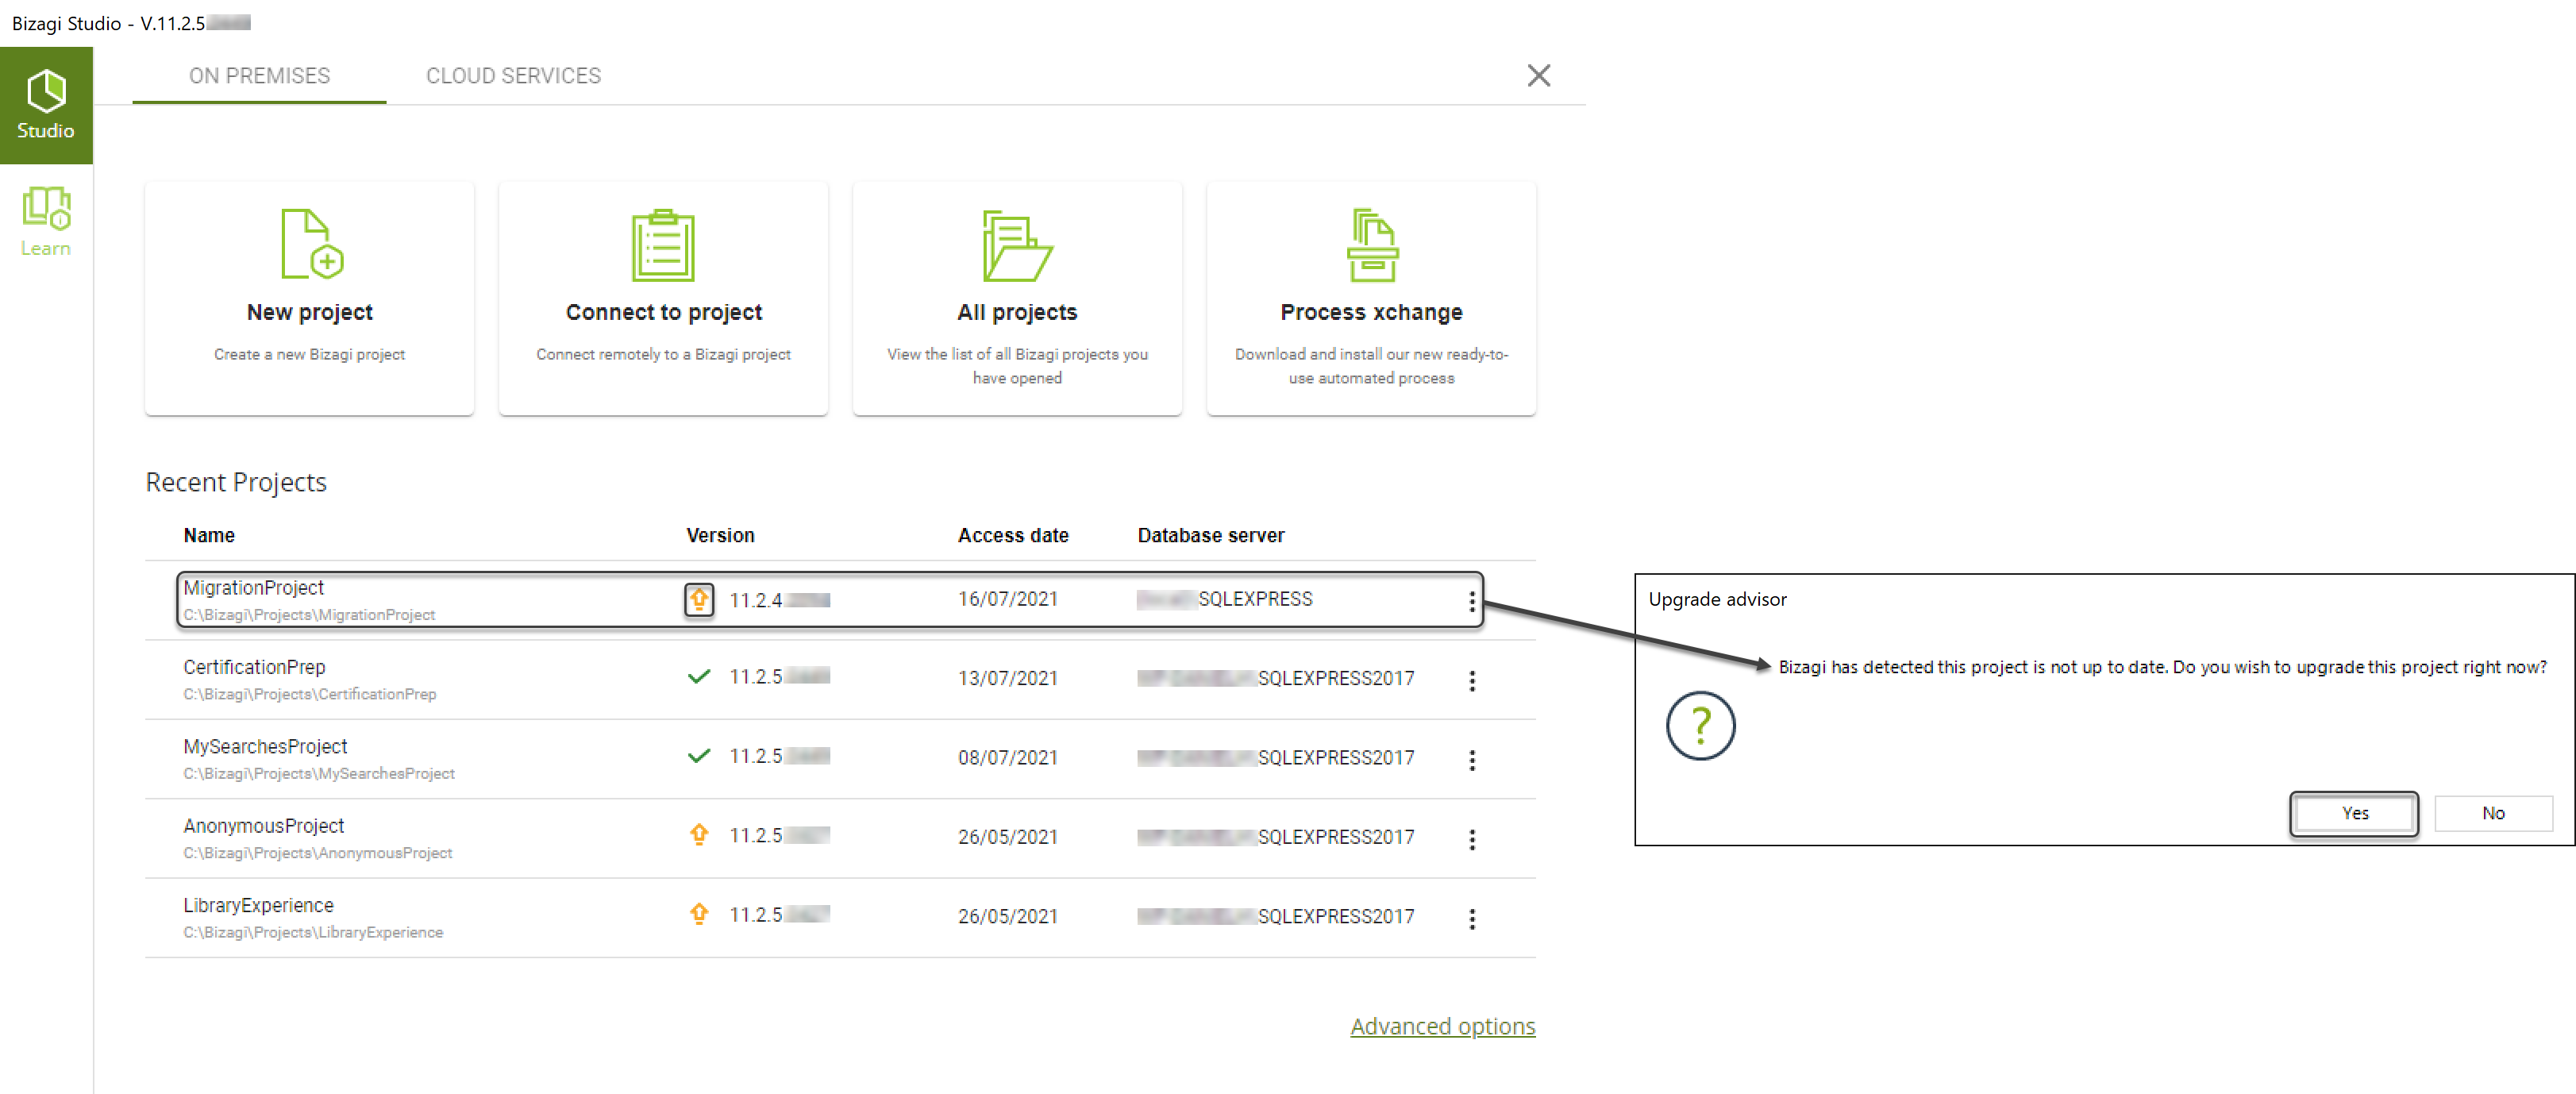
Task: Select the Process xchange card title
Action: 1371,312
